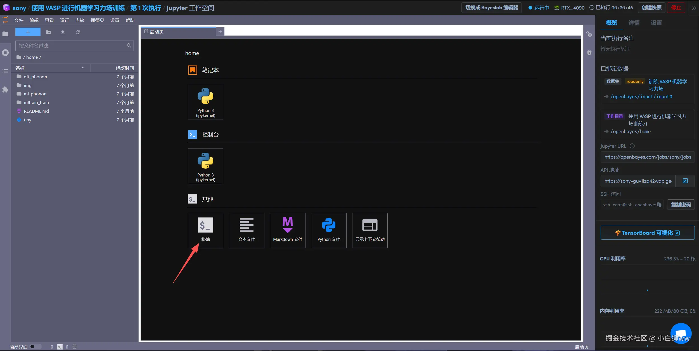The width and height of the screenshot is (699, 351).
Task: Click the red 停止 button
Action: coord(676,8)
